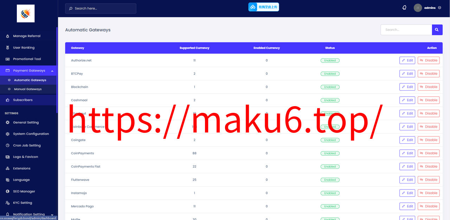
Task: Click the 'Authorize.net' gateway name
Action: [x=81, y=60]
